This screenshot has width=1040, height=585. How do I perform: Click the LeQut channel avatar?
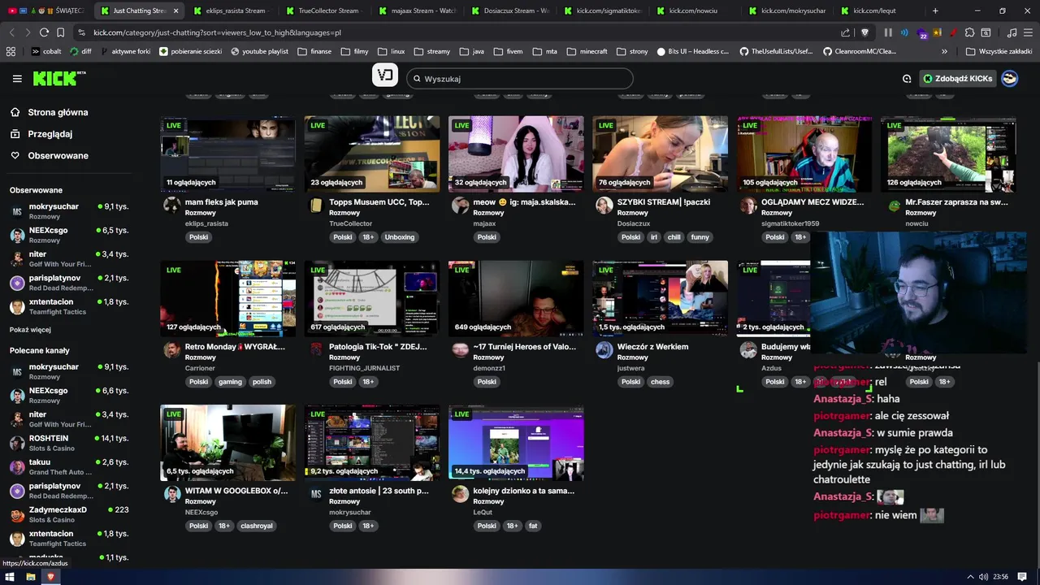460,494
